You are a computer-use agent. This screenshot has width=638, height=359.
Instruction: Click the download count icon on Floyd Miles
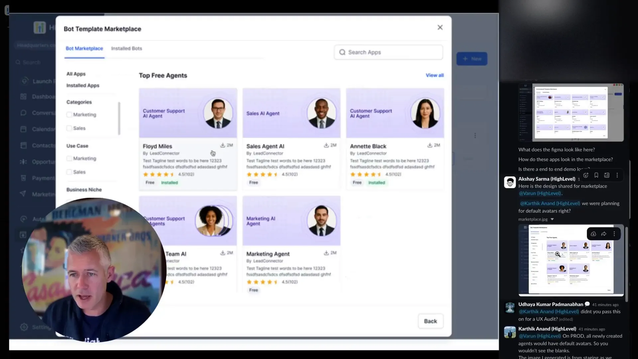(223, 145)
